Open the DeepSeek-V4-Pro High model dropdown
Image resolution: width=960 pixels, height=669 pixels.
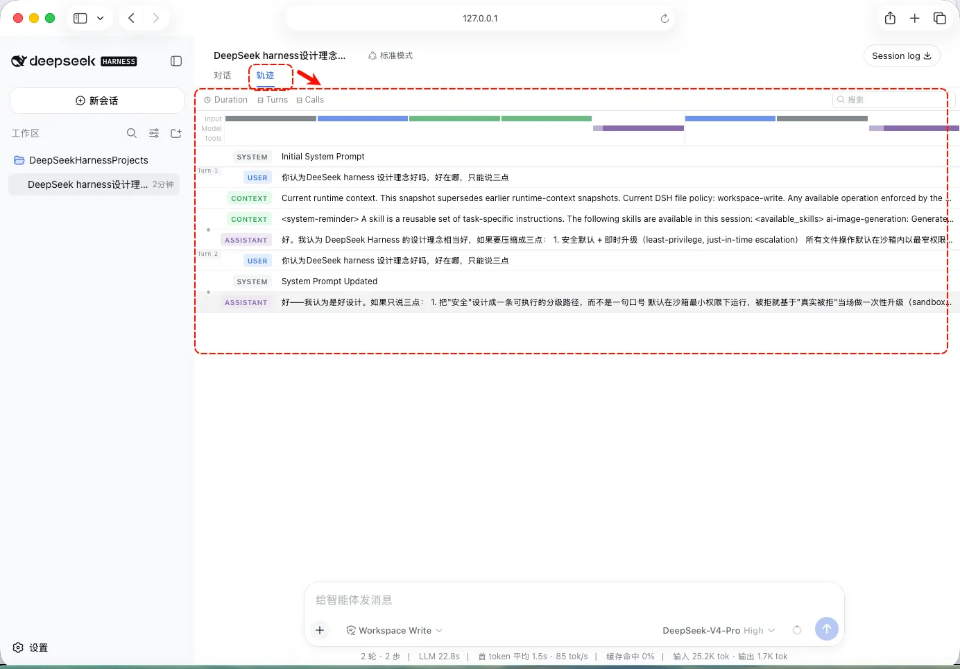pyautogui.click(x=719, y=630)
